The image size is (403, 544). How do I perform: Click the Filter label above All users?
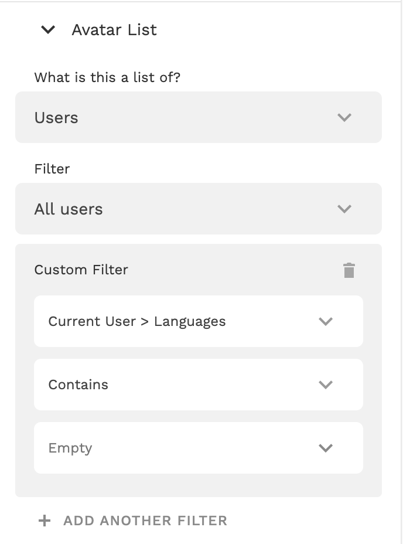[52, 169]
